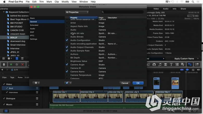Switch browser to list view icon

(x=22, y=58)
